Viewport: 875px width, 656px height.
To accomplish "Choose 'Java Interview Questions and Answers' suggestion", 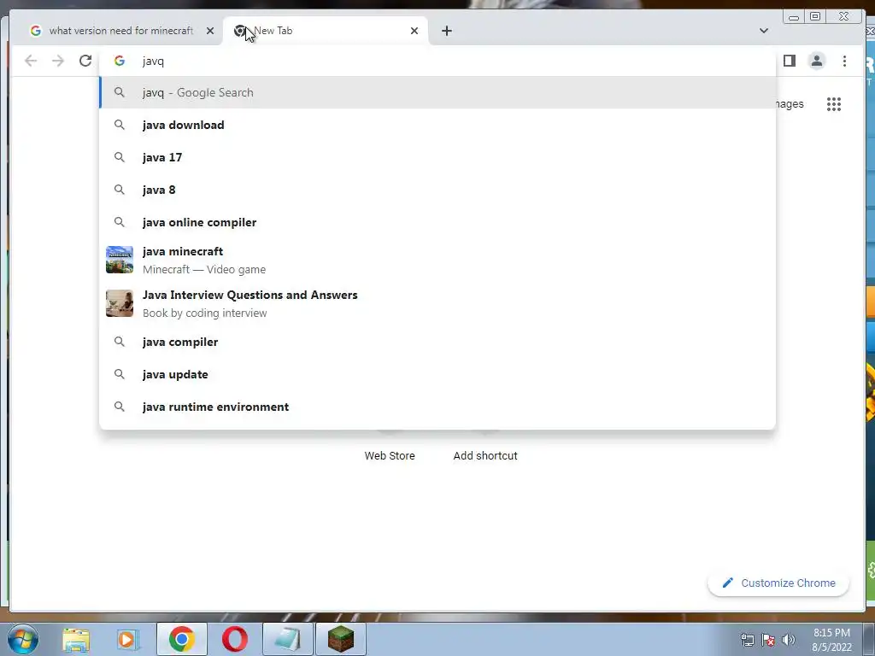I will pyautogui.click(x=437, y=303).
